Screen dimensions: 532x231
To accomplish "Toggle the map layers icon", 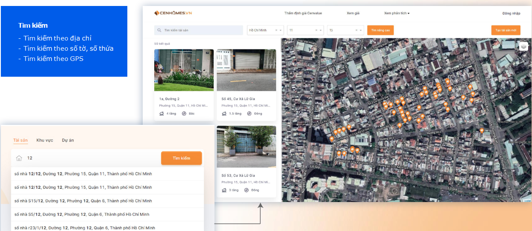I will coord(523,46).
